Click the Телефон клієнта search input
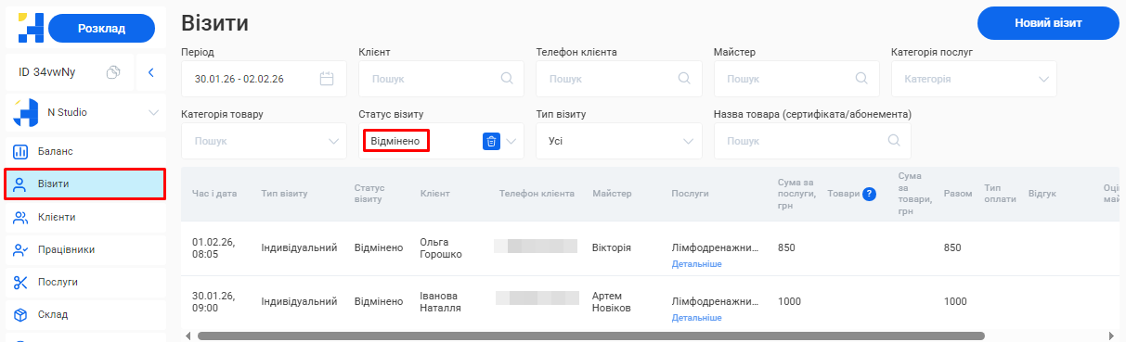This screenshot has height=342, width=1126. [618, 79]
